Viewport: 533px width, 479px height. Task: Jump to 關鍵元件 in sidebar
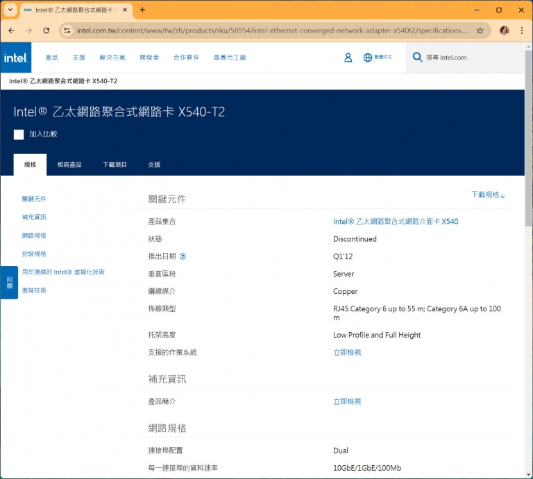[x=34, y=199]
